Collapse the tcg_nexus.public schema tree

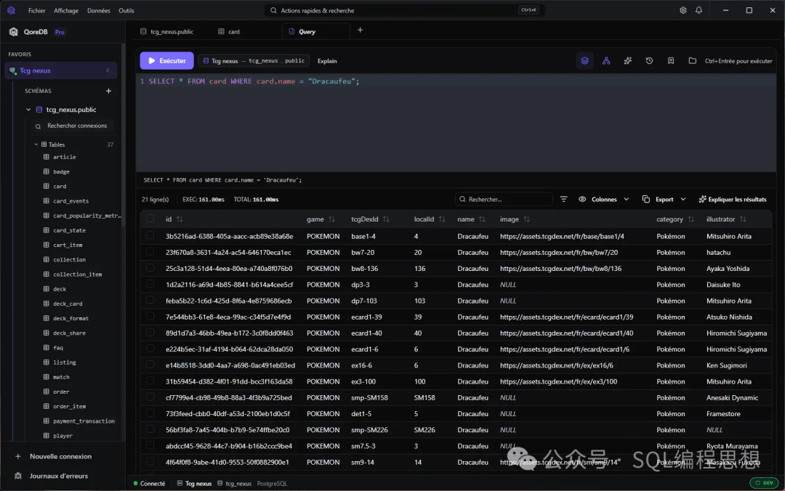click(x=28, y=110)
